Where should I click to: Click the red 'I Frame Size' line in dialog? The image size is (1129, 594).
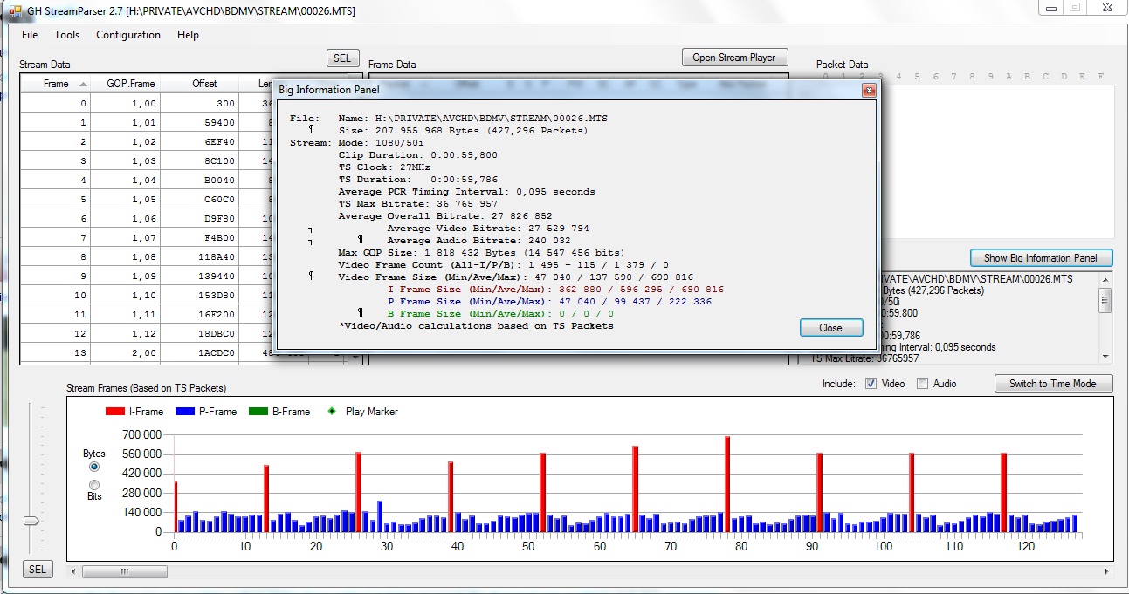coord(555,290)
